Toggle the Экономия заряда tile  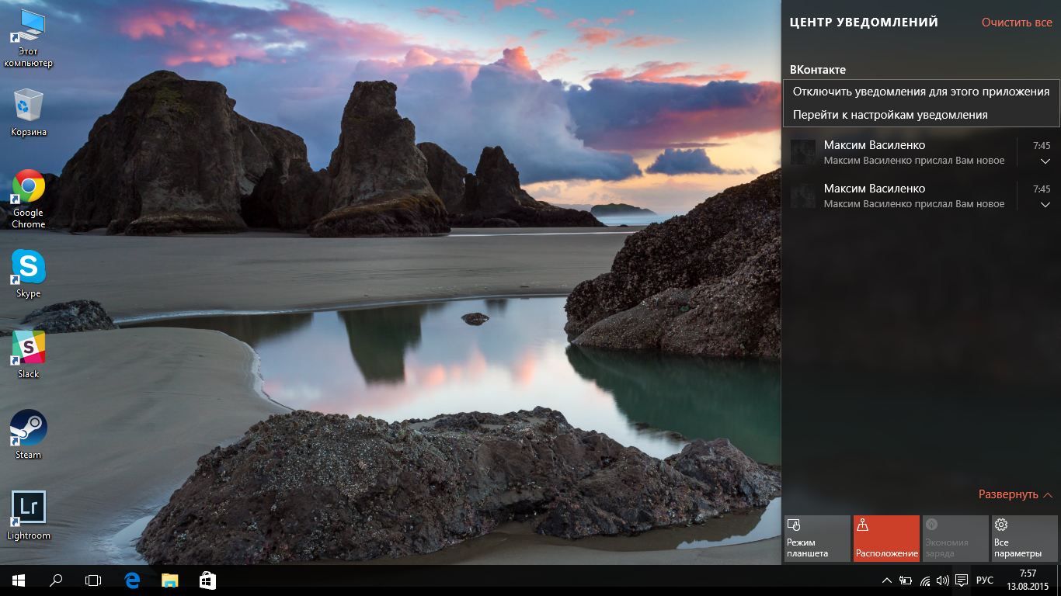(x=955, y=539)
